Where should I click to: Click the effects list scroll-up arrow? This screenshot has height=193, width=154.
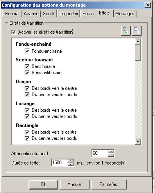(138, 42)
